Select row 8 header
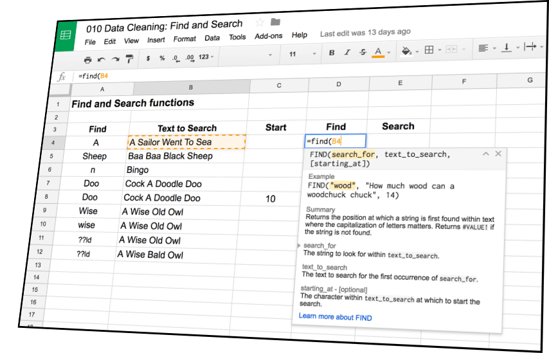The width and height of the screenshot is (549, 353). click(x=46, y=197)
